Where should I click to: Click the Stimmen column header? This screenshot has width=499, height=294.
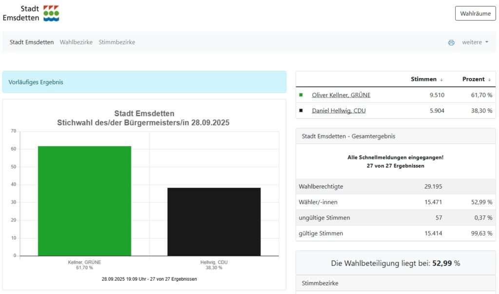[423, 79]
